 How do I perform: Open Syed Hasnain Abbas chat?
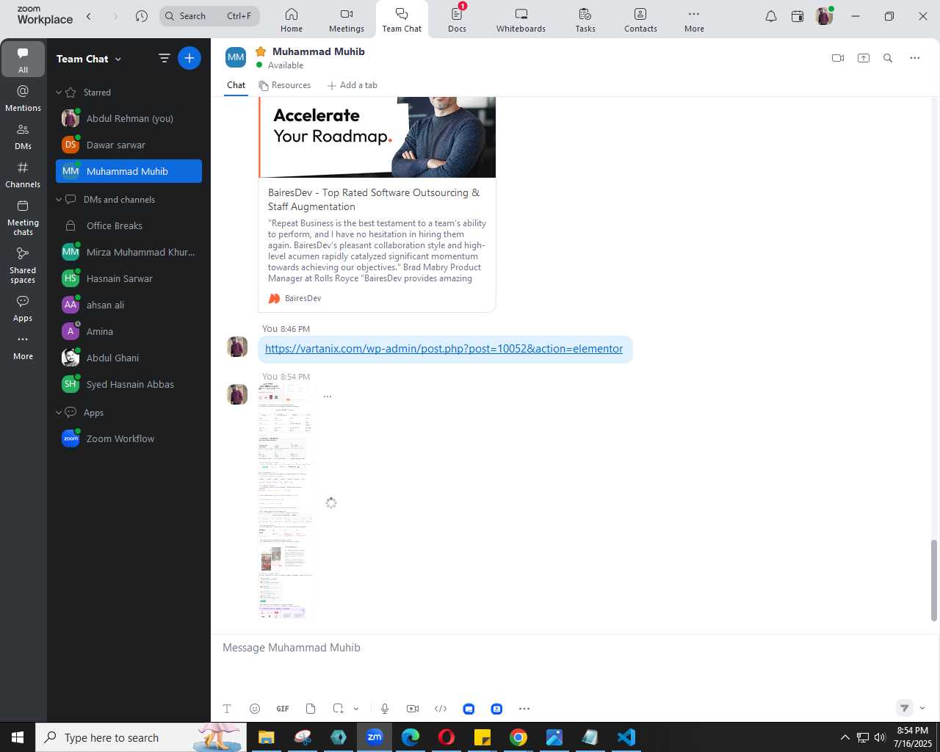click(x=129, y=384)
